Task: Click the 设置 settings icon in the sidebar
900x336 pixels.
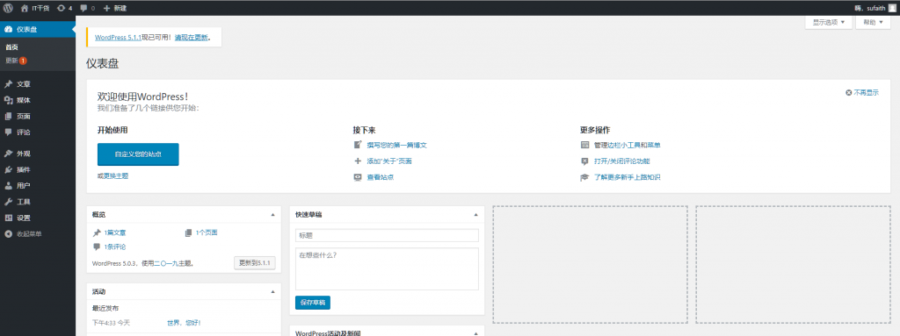Action: click(8, 218)
